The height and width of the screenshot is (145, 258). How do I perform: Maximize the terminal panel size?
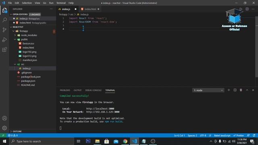247,90
